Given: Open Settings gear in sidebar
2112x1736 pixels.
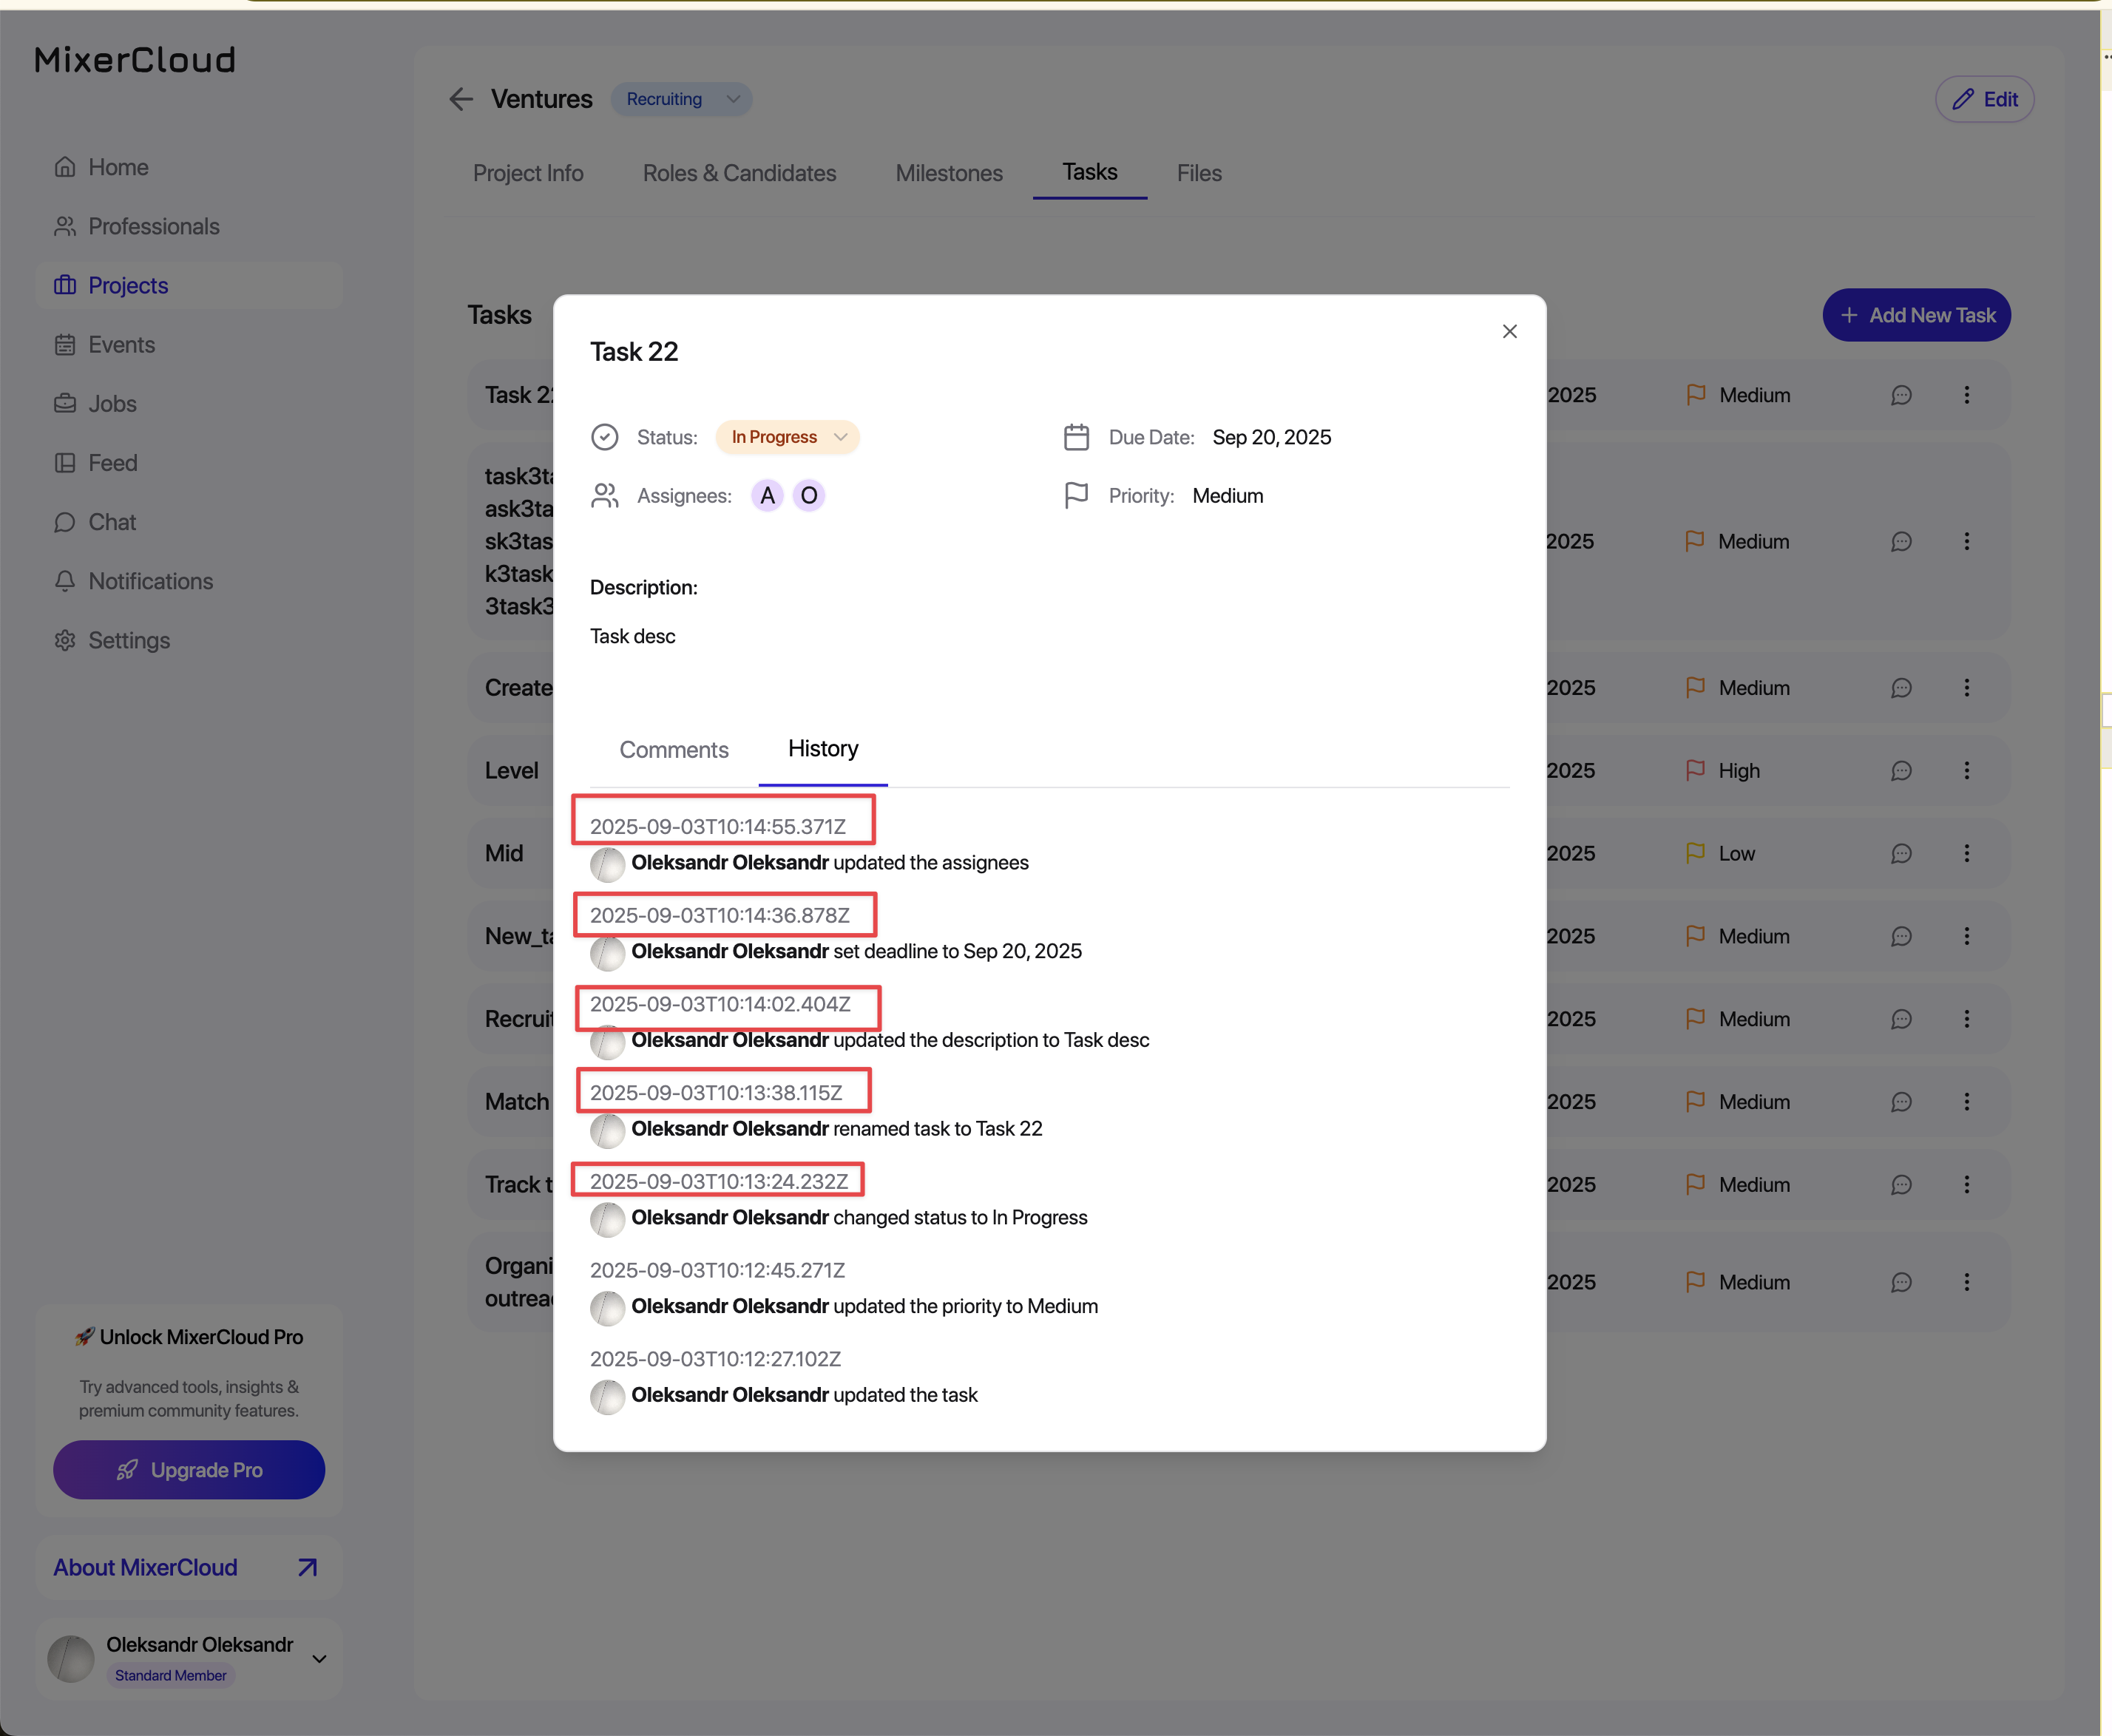Looking at the screenshot, I should [x=65, y=640].
